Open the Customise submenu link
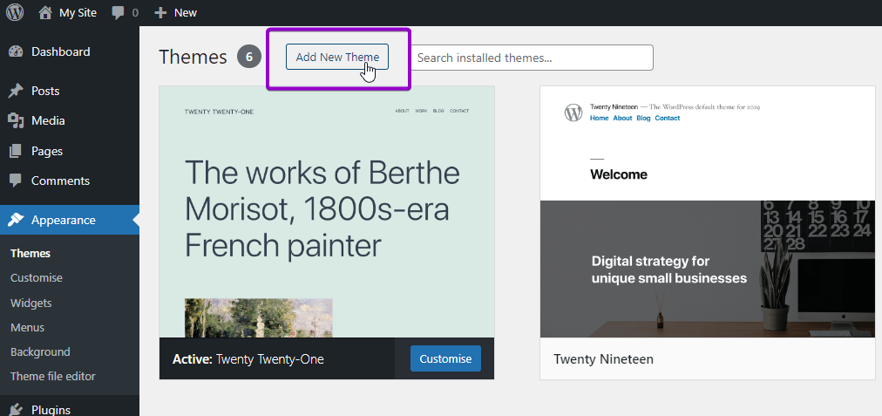Viewport: 882px width, 416px height. point(37,278)
